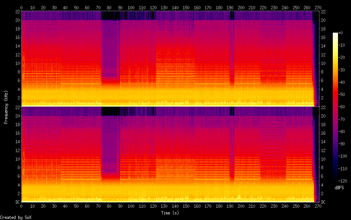Click the 'Frequency (kHz)' axis label
Image resolution: width=351 pixels, height=220 pixels.
coord(6,107)
